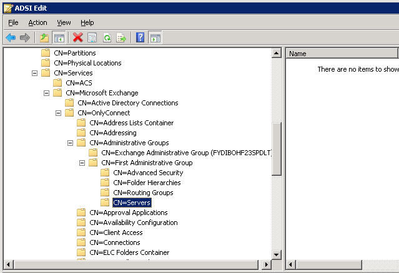
Task: Select CN=Exchange Administrative Group (FYDIBOHF23SPDLT)
Action: tap(187, 153)
